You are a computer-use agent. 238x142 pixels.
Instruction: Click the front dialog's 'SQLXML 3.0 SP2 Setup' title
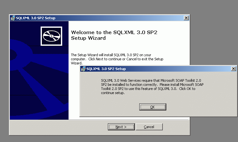tap(106, 69)
